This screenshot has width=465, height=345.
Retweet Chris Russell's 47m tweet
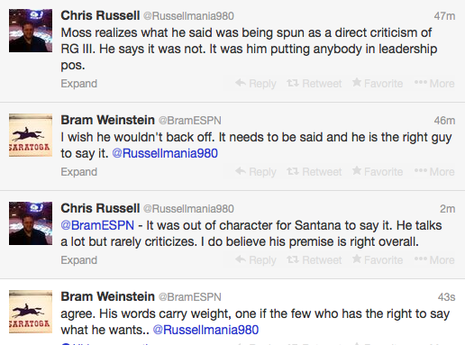[315, 83]
